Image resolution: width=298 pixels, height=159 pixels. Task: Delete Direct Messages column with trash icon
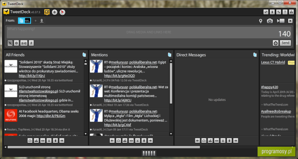pos(229,140)
